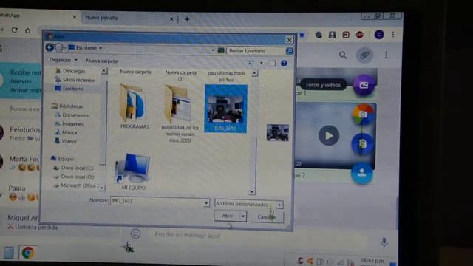
Task: Play the video in the WhatsApp chat
Action: pos(329,135)
